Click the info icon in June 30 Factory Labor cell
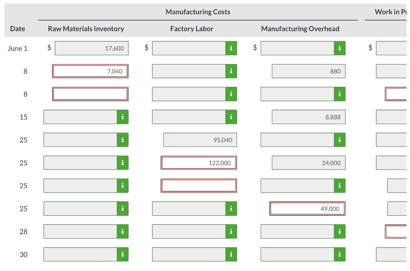 (231, 254)
